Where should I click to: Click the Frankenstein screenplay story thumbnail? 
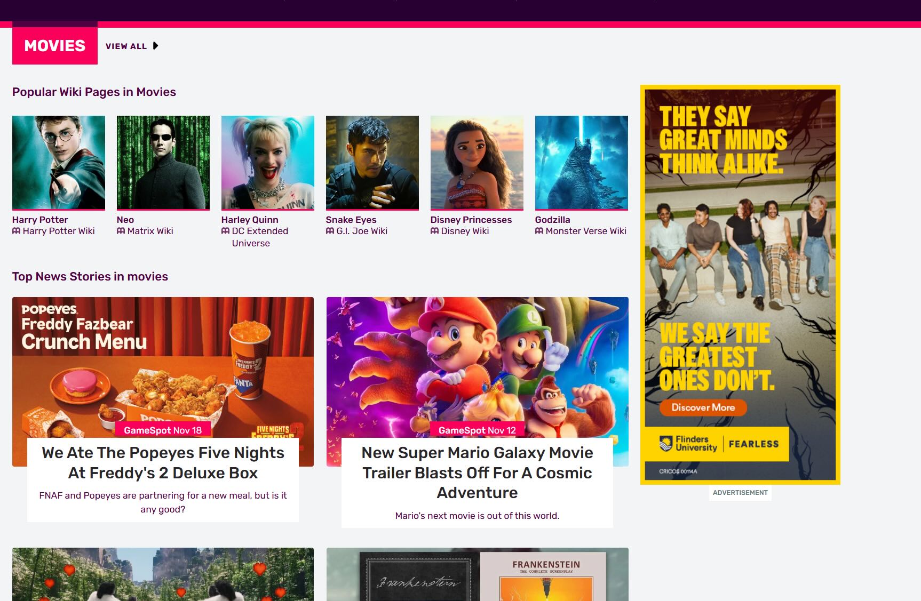(478, 574)
